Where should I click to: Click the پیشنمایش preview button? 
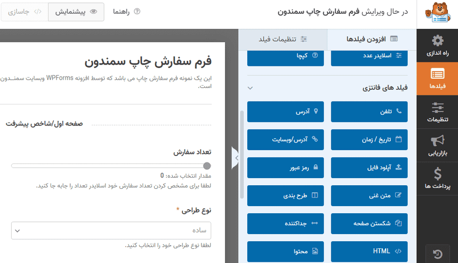pos(76,12)
